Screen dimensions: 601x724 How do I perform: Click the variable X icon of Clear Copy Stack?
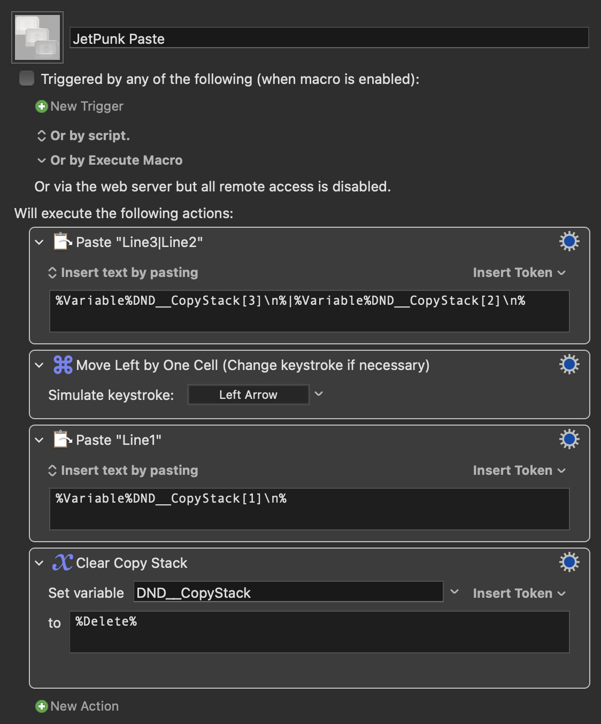pos(63,563)
